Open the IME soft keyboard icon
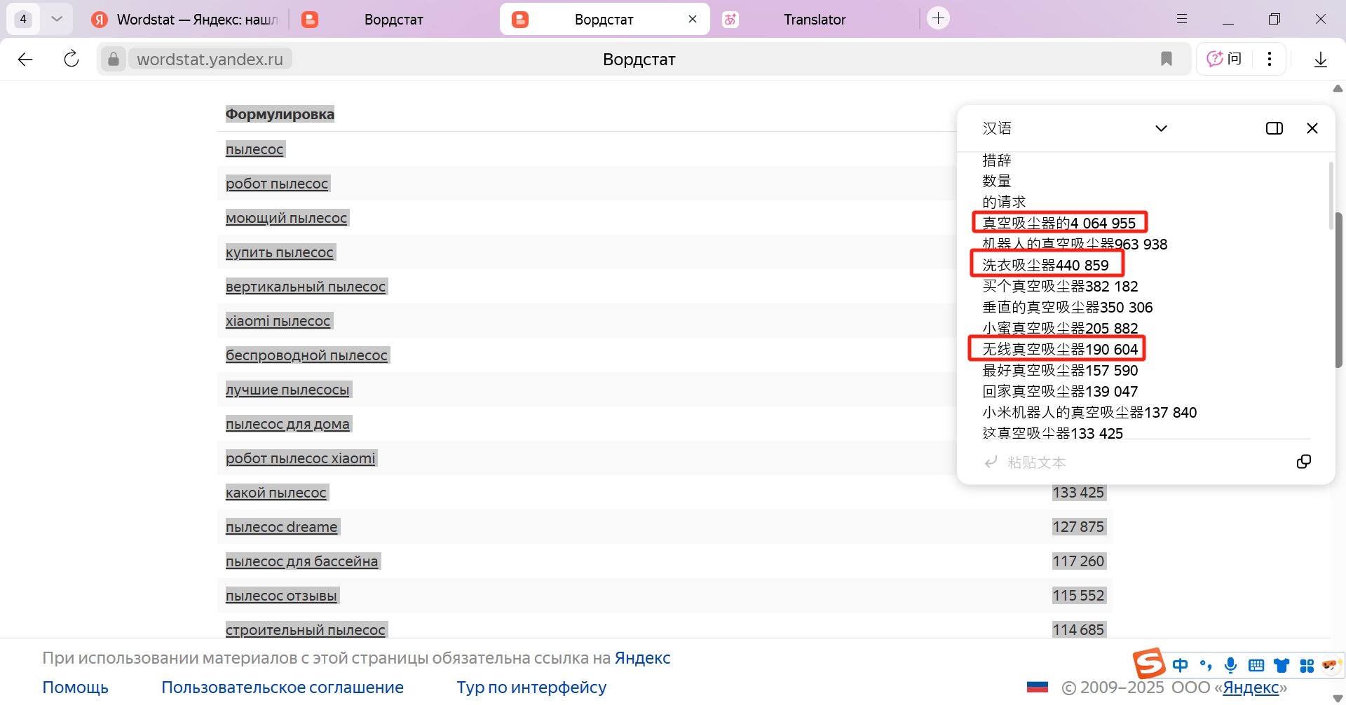The image size is (1346, 705). 1256,666
